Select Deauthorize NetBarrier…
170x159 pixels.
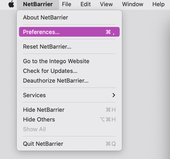tap(69, 80)
